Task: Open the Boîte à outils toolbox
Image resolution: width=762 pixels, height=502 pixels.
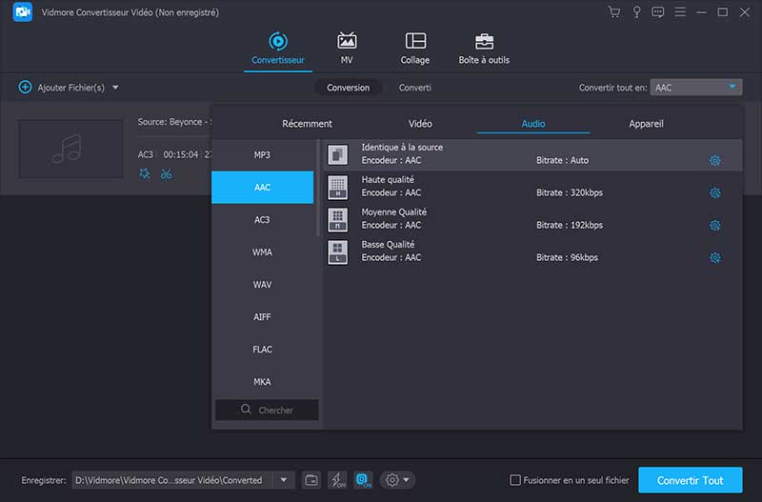Action: (484, 42)
